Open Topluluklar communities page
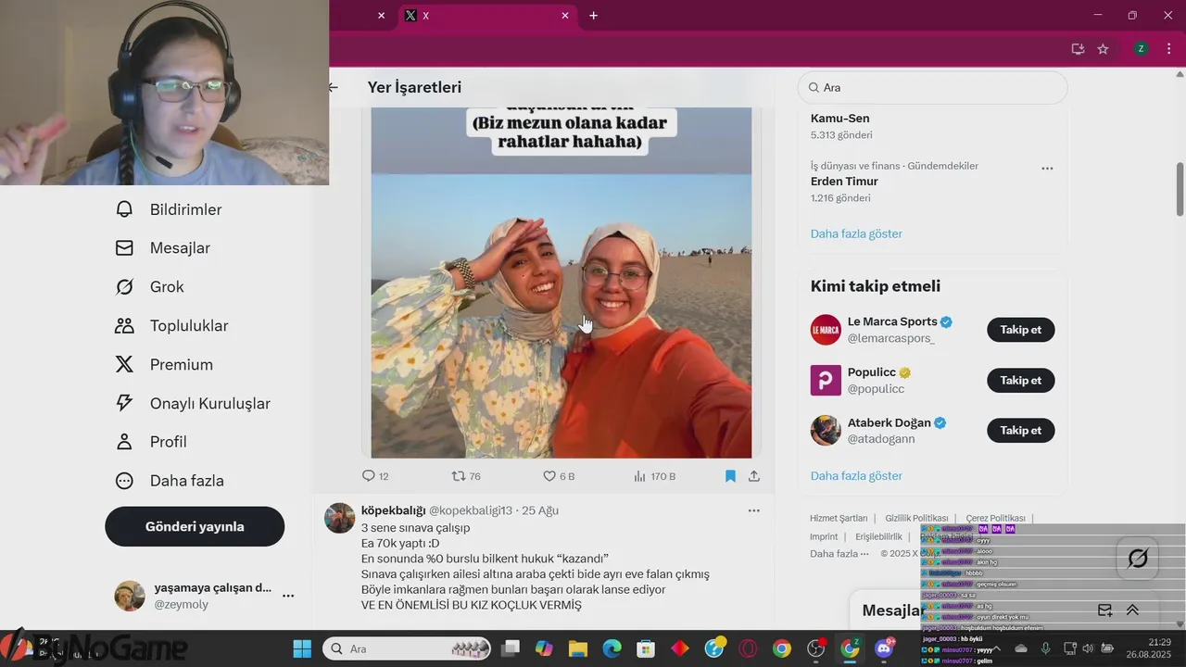The width and height of the screenshot is (1186, 667). pyautogui.click(x=170, y=326)
